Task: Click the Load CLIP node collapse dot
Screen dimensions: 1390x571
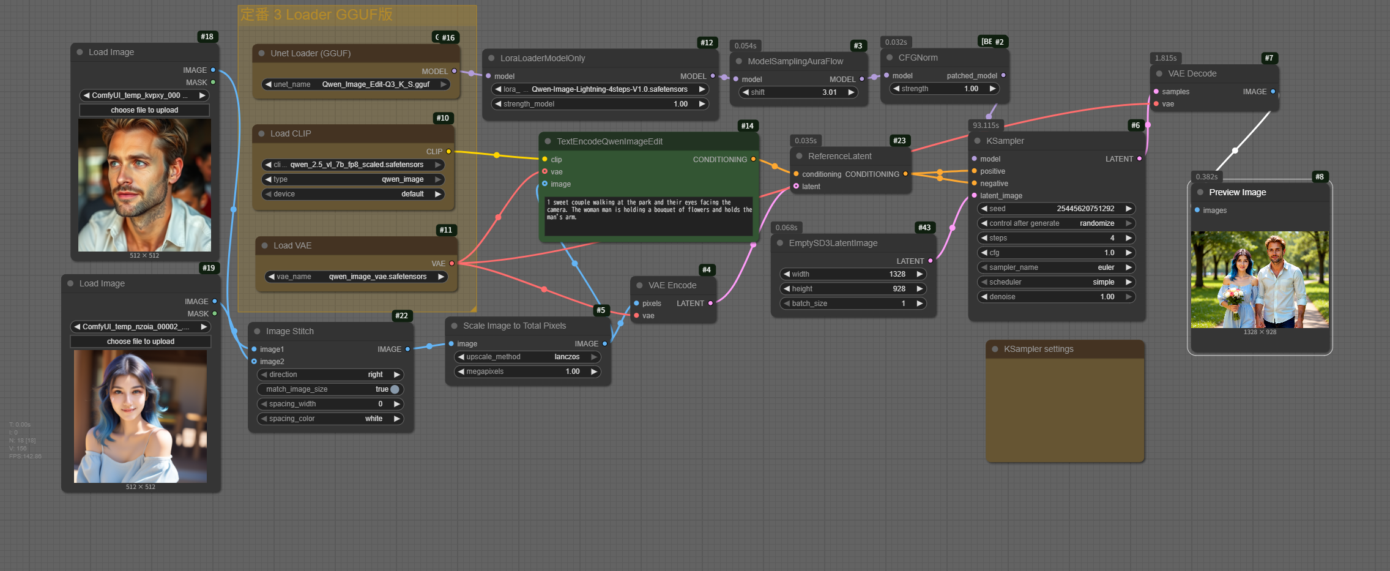Action: click(261, 133)
